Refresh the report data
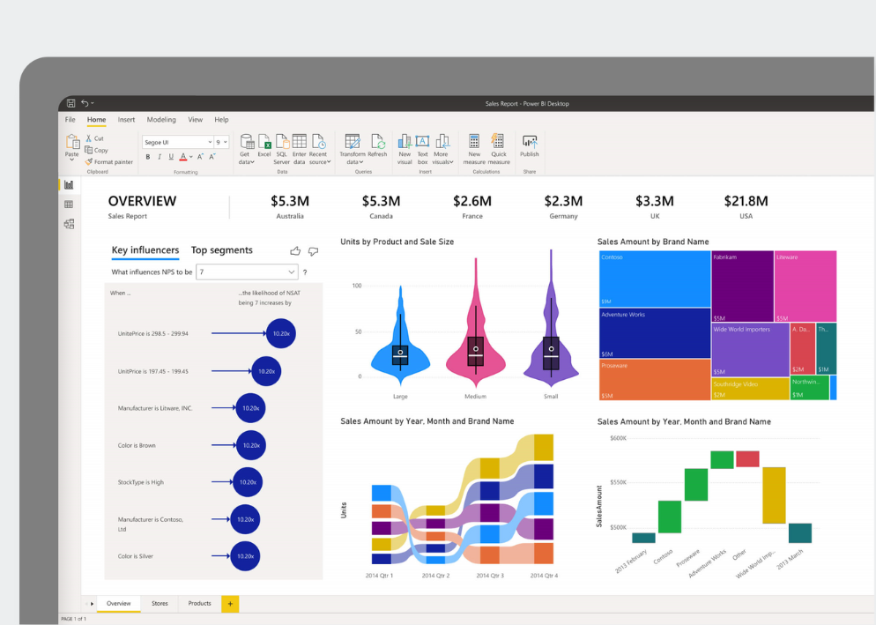The image size is (876, 625). pos(378,145)
